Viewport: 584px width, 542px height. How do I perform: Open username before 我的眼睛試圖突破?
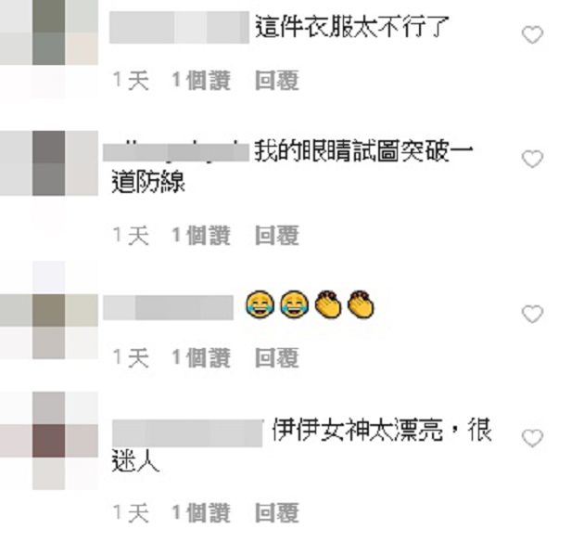pyautogui.click(x=176, y=153)
